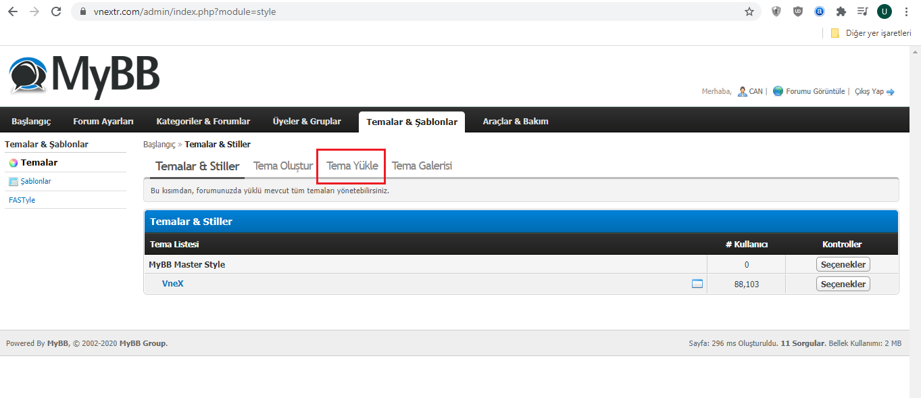Click MyBB link in the footer

click(x=58, y=343)
